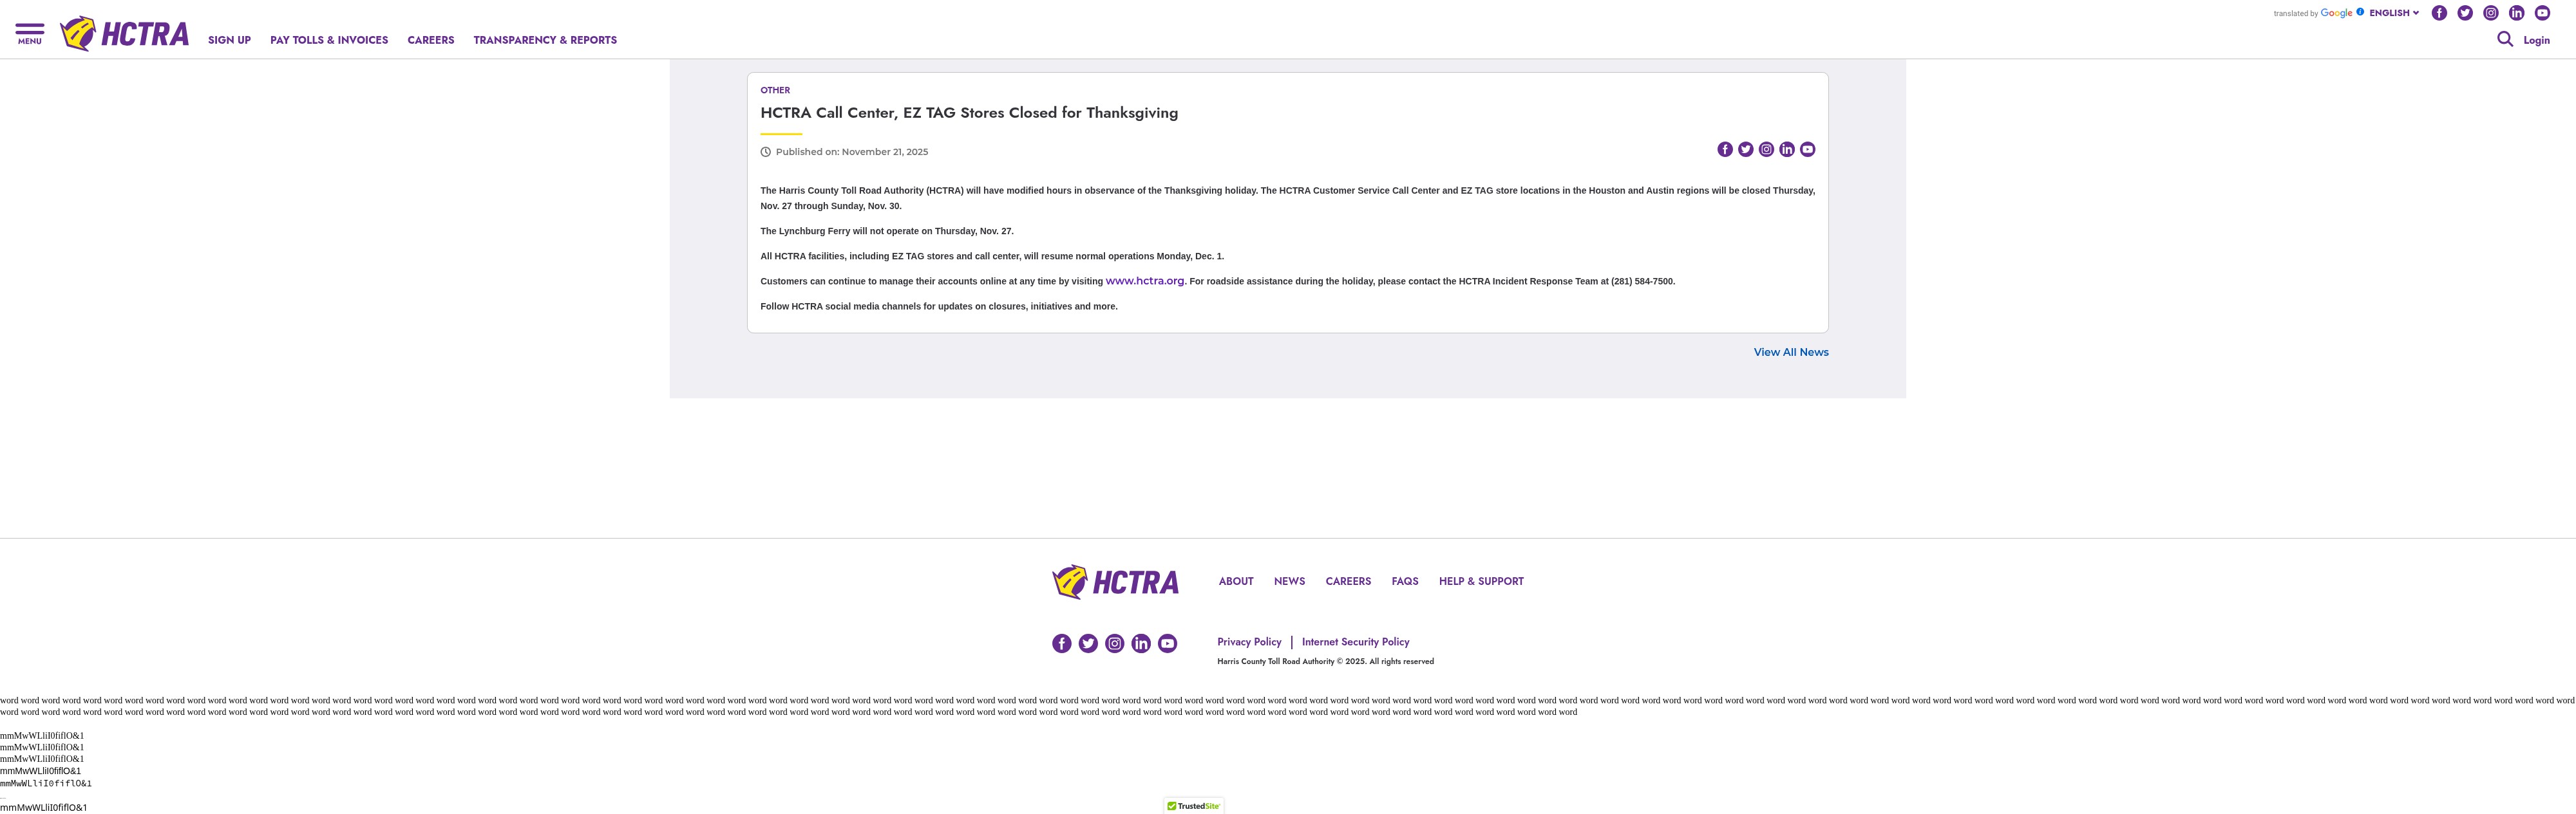Open Facebook icon in top header
Image resolution: width=2576 pixels, height=814 pixels.
pyautogui.click(x=2439, y=13)
